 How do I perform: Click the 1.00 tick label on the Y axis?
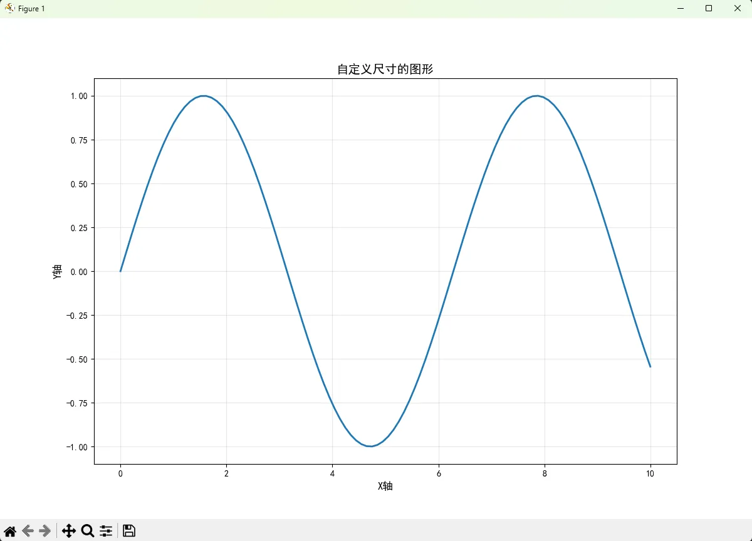78,96
